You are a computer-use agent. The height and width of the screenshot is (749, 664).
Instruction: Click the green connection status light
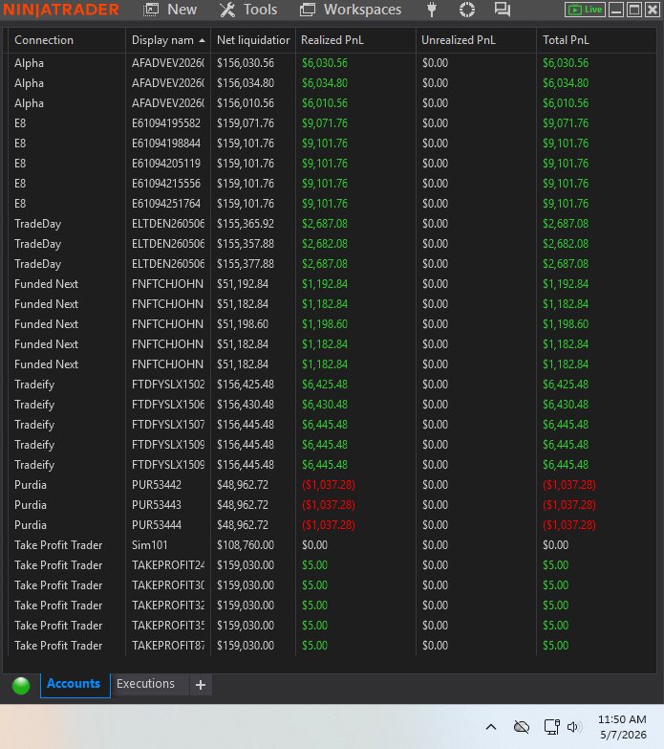click(x=21, y=686)
